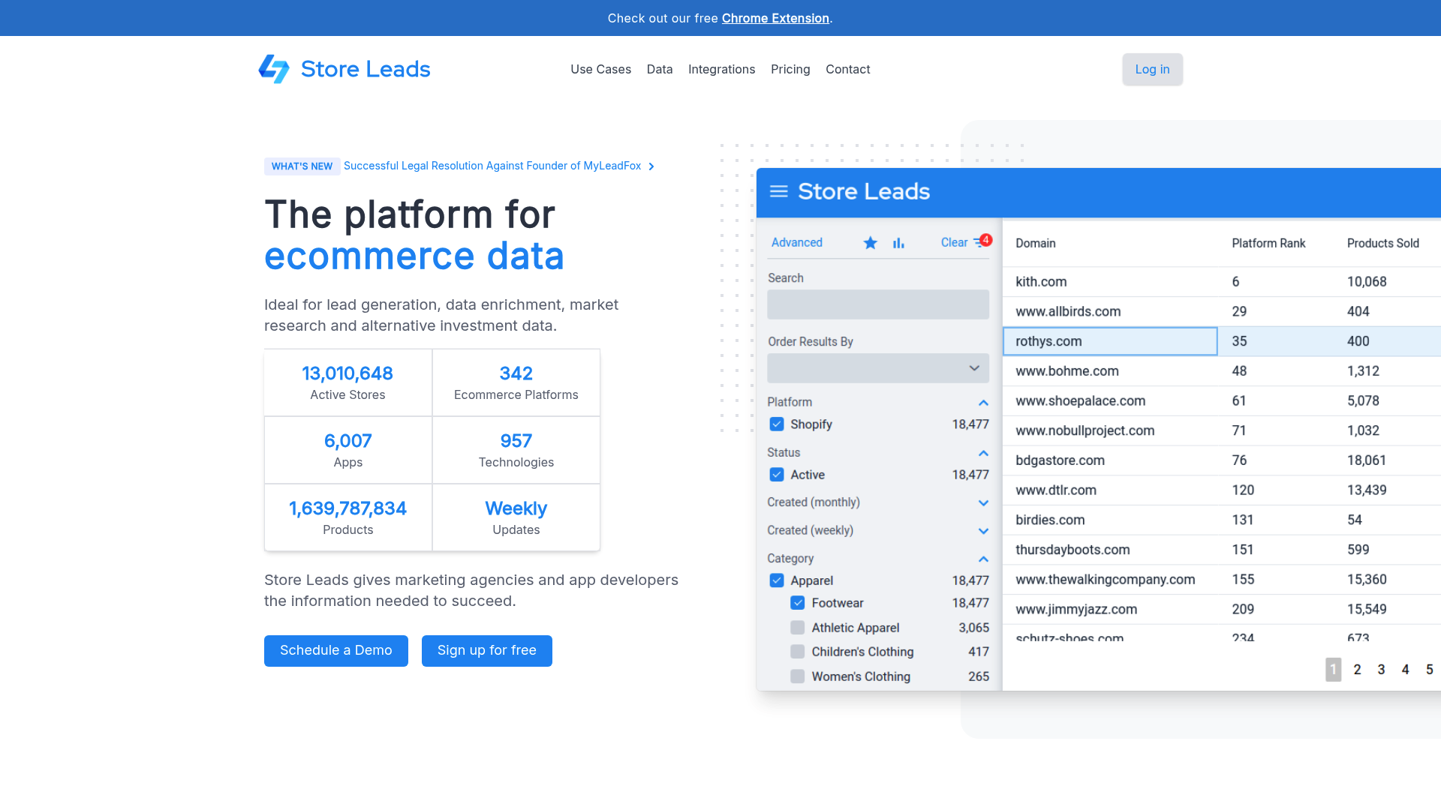Open the Order Results By dropdown
Viewport: 1441px width, 810px height.
878,368
